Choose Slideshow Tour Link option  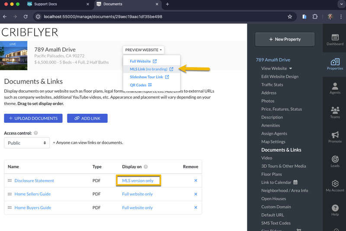149,77
